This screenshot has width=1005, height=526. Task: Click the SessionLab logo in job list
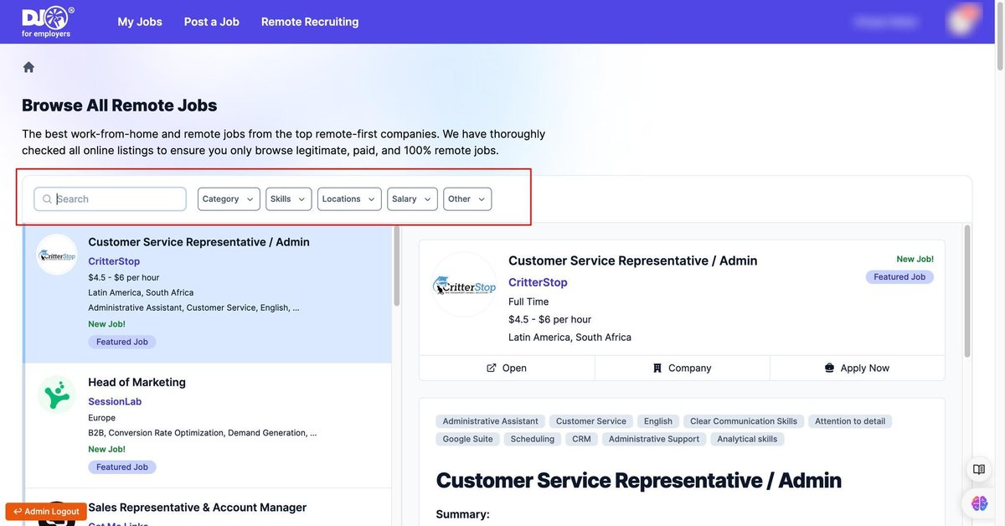57,394
